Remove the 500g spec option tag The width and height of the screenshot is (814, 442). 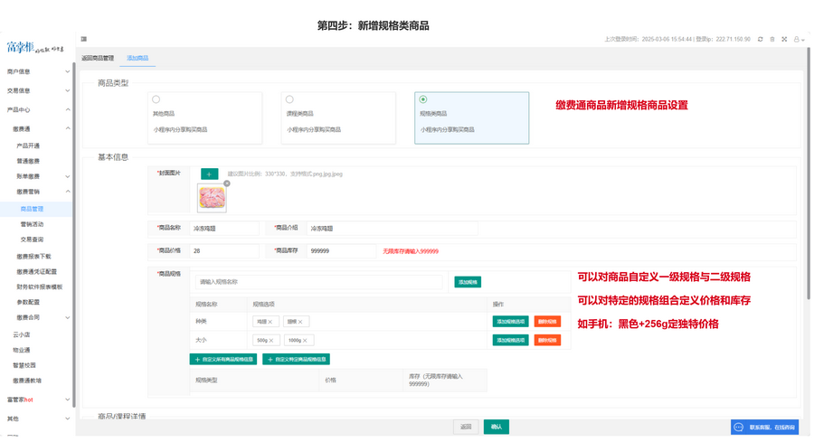[x=271, y=341]
